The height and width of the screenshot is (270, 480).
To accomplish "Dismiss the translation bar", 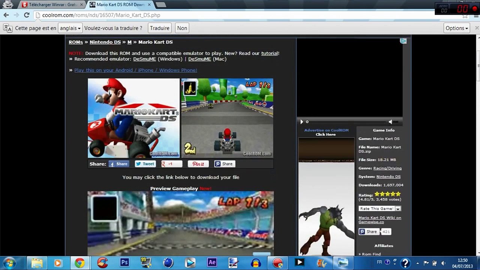I will pos(477,28).
